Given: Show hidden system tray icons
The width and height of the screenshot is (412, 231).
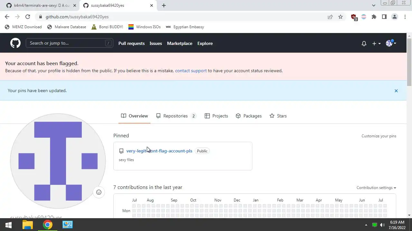Looking at the screenshot, I should [366, 225].
